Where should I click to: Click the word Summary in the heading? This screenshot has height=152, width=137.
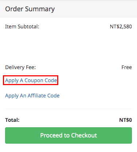point(40,9)
